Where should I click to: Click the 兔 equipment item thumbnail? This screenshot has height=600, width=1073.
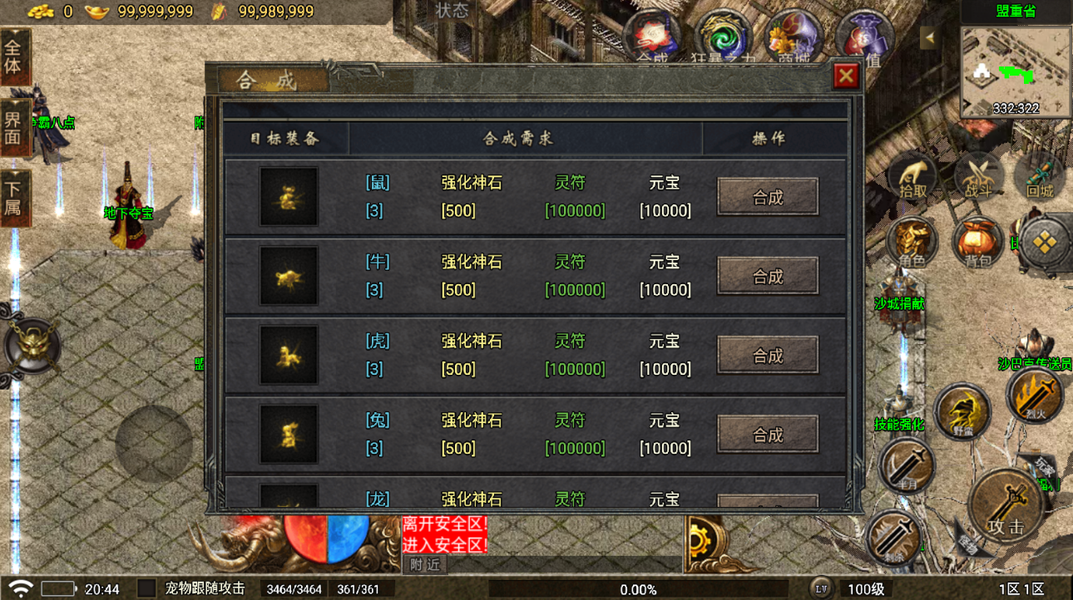coord(289,435)
